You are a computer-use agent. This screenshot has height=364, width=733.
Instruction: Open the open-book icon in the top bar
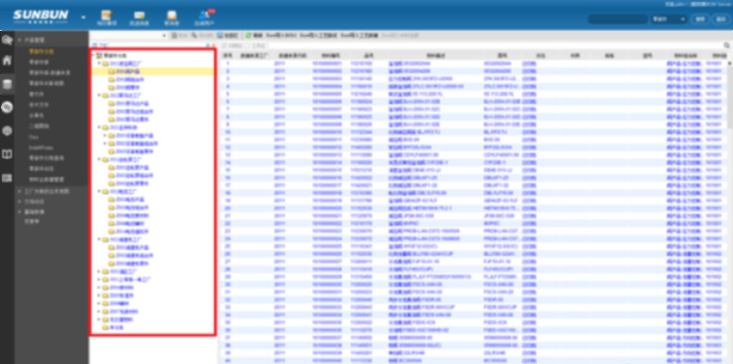click(x=172, y=15)
